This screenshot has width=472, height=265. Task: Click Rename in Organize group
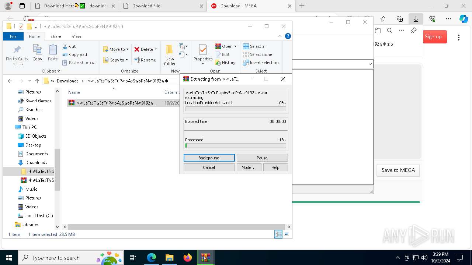click(x=145, y=60)
